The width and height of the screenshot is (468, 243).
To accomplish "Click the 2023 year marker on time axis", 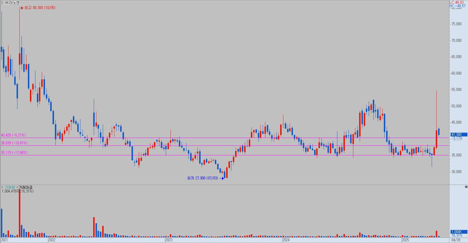I will [x=169, y=240].
